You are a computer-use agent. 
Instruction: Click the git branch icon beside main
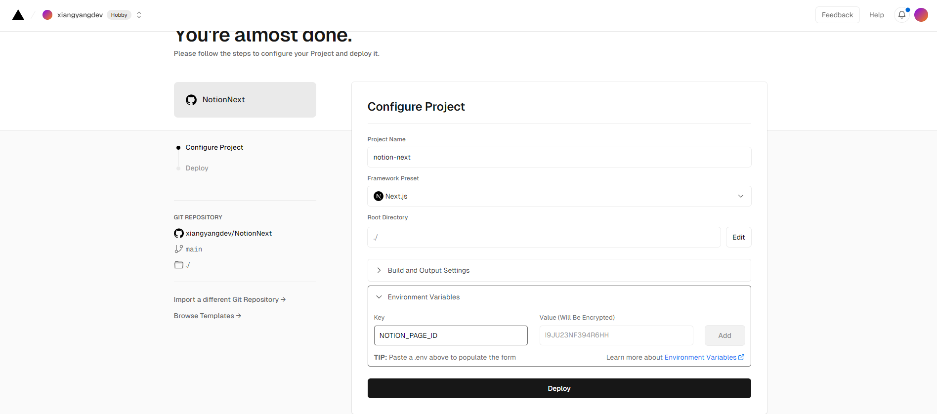click(179, 249)
